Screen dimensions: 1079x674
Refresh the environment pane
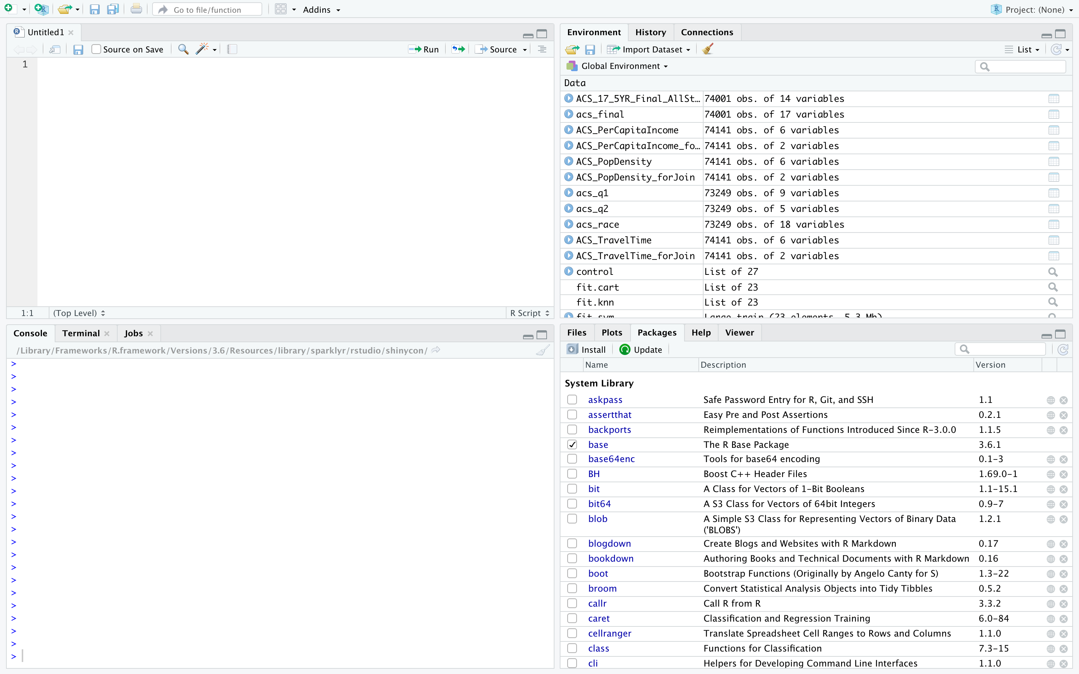(1056, 49)
